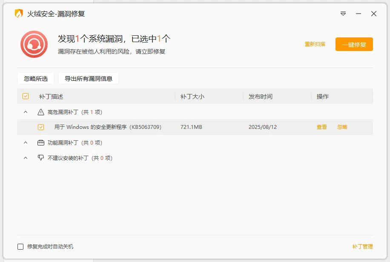Click the 一键修复 button
Screen dimensions: 390x262
354,44
